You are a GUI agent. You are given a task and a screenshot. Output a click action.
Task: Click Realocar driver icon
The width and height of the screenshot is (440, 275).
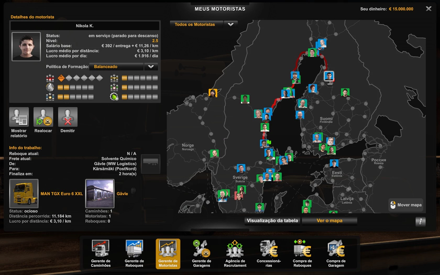click(x=43, y=117)
